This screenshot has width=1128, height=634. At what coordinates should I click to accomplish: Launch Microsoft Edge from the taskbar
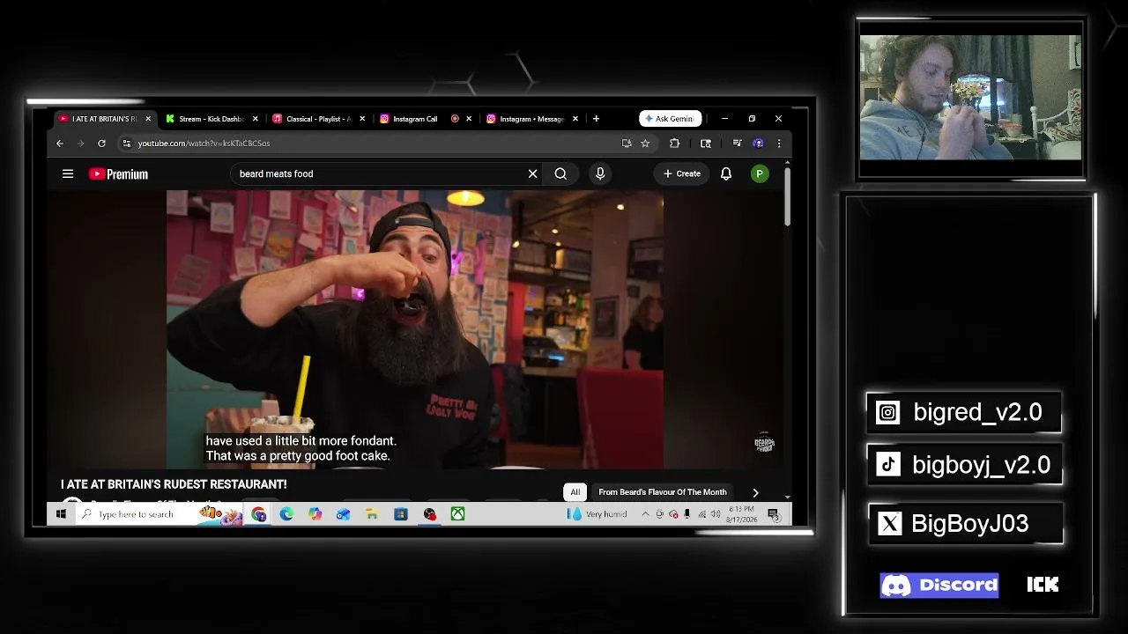click(286, 514)
